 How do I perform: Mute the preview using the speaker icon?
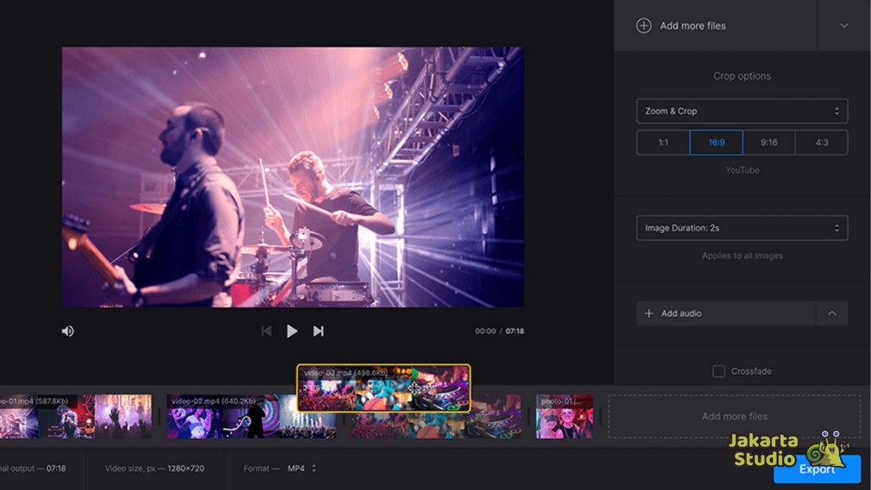tap(68, 331)
